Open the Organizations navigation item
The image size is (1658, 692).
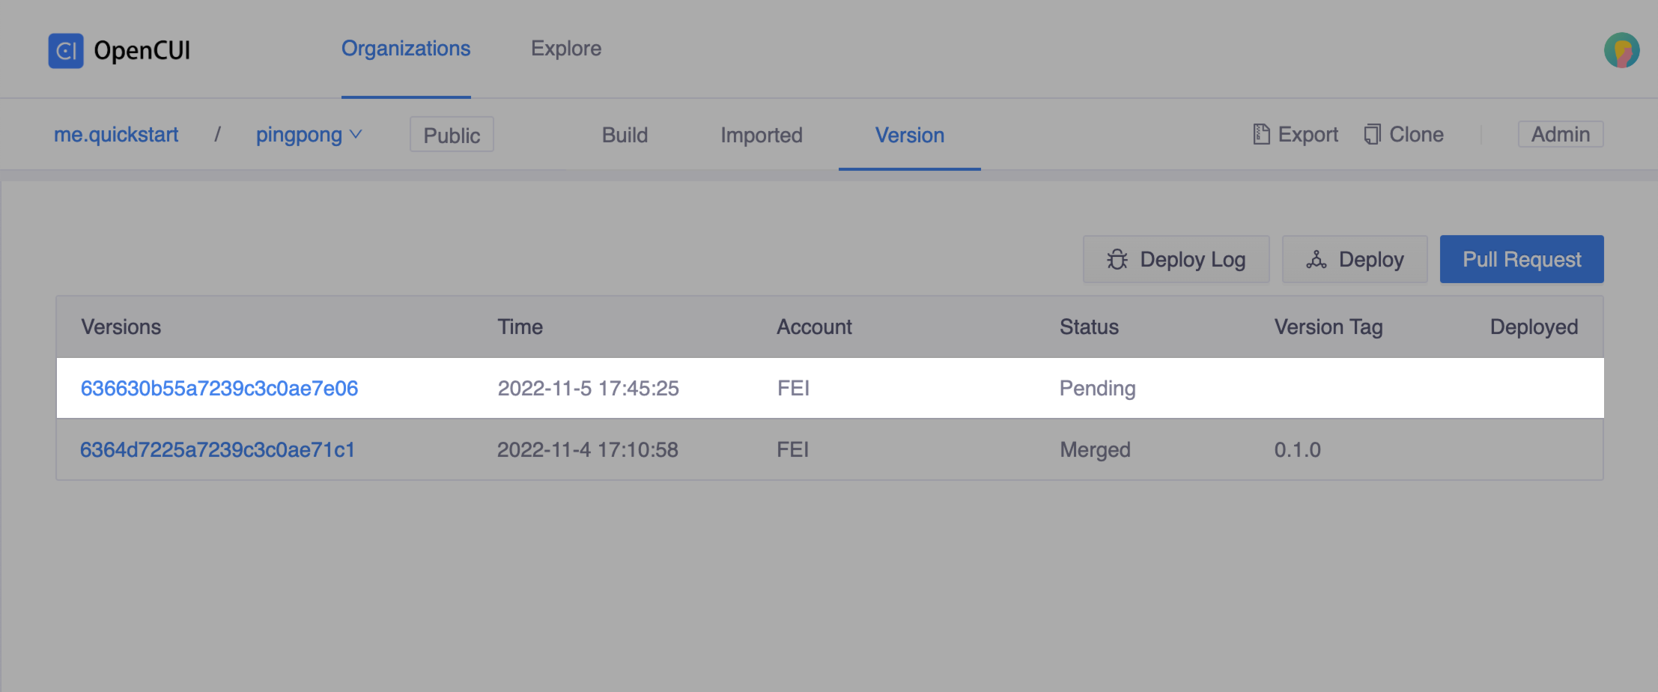point(406,48)
